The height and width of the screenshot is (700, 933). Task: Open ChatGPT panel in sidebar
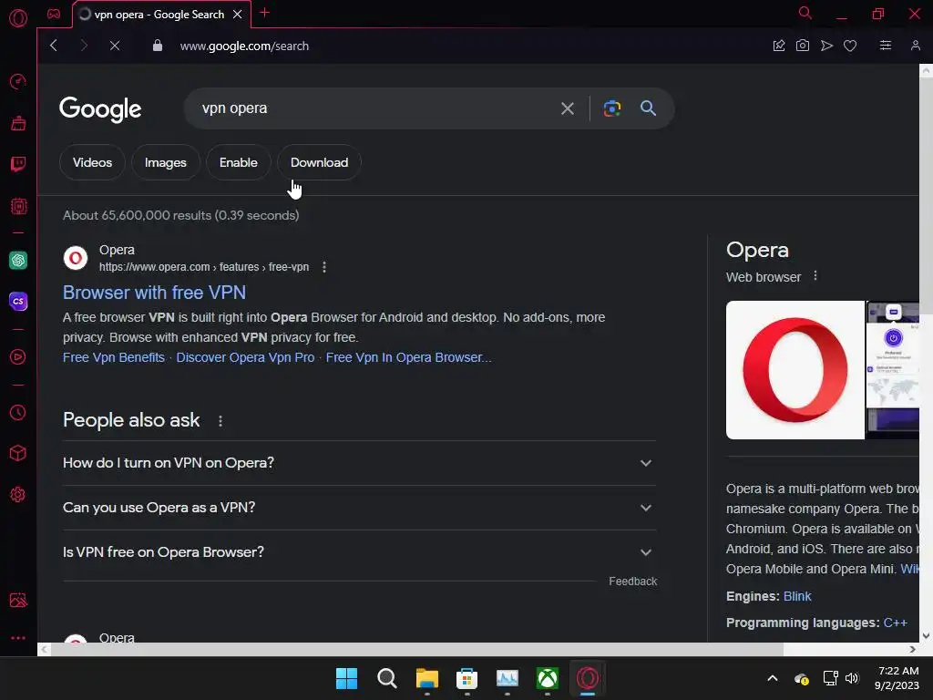[x=18, y=260]
